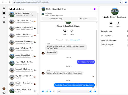Viewport: 128px width, 95px height.
Task: Search in conversation with magnifier icon
Action: click(118, 23)
